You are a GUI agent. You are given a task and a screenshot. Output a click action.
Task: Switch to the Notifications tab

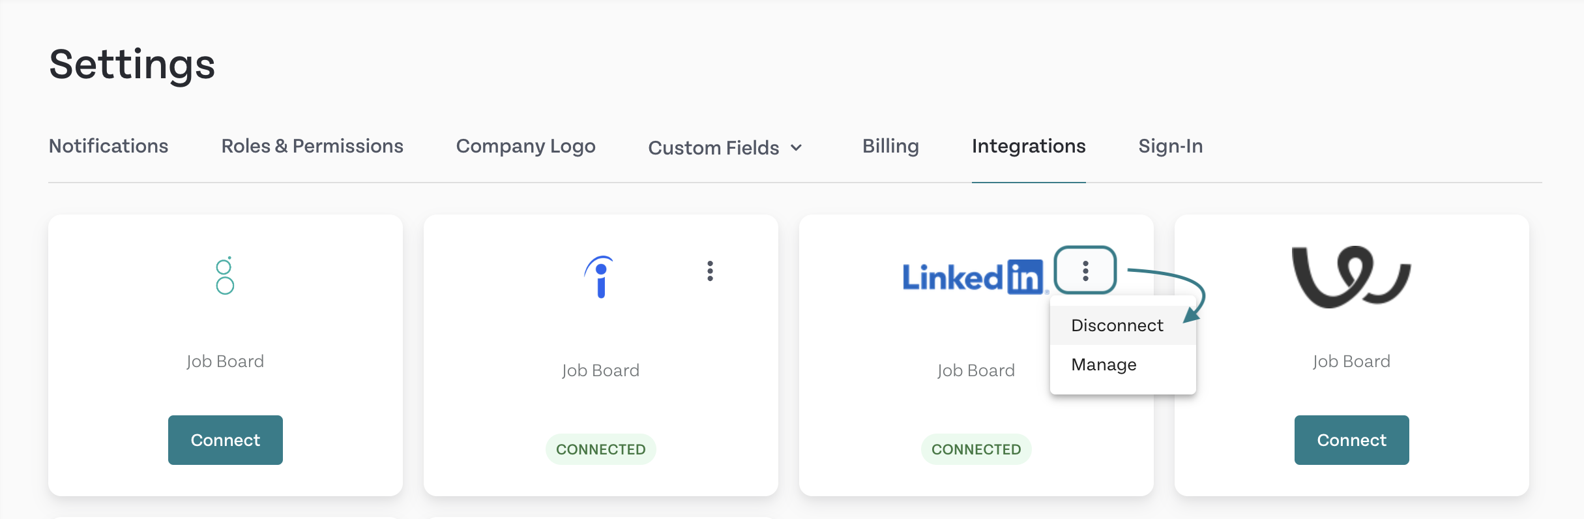109,146
